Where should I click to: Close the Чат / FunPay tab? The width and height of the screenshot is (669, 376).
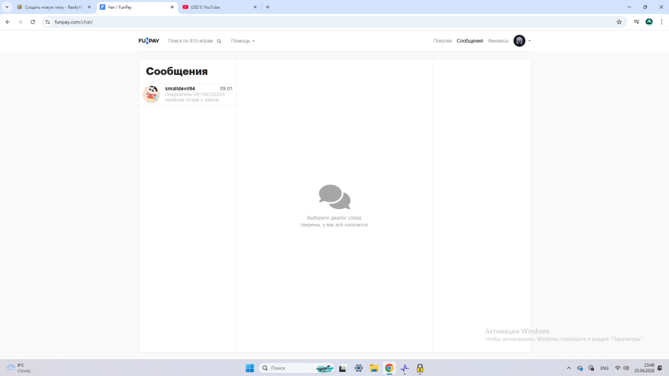[172, 7]
